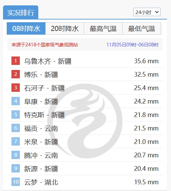Click the 25.4 mm precipitation value

point(146,88)
